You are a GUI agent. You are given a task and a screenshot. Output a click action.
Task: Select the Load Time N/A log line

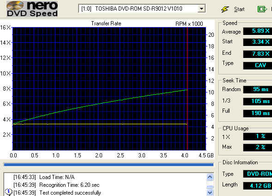pos(44,177)
